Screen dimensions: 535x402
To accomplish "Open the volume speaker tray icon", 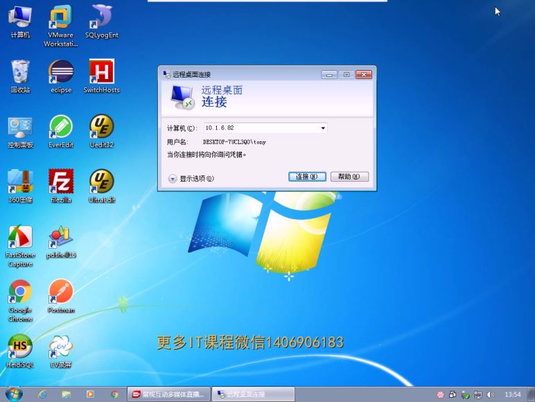I will pyautogui.click(x=491, y=395).
